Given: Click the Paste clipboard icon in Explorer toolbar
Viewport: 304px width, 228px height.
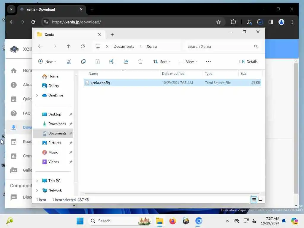Looking at the screenshot, I should point(98,62).
